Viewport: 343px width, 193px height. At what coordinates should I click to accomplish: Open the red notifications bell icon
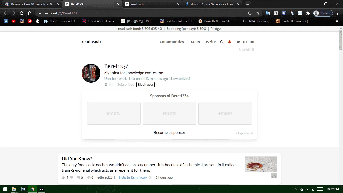[230, 42]
